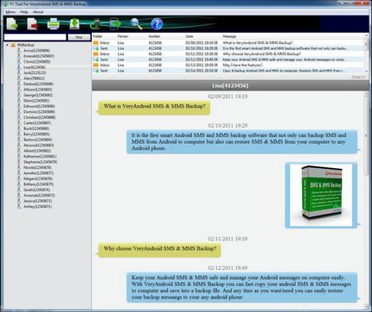Image resolution: width=372 pixels, height=312 pixels.
Task: Open the Menu menu
Action: coord(10,12)
